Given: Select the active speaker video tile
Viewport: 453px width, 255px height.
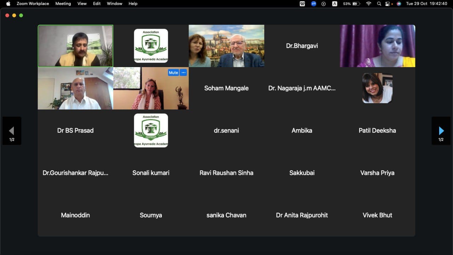Looking at the screenshot, I should [x=75, y=46].
